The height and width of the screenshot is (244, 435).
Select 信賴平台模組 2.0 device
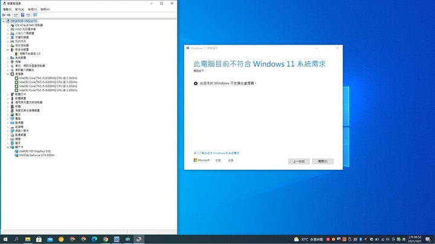[30, 54]
